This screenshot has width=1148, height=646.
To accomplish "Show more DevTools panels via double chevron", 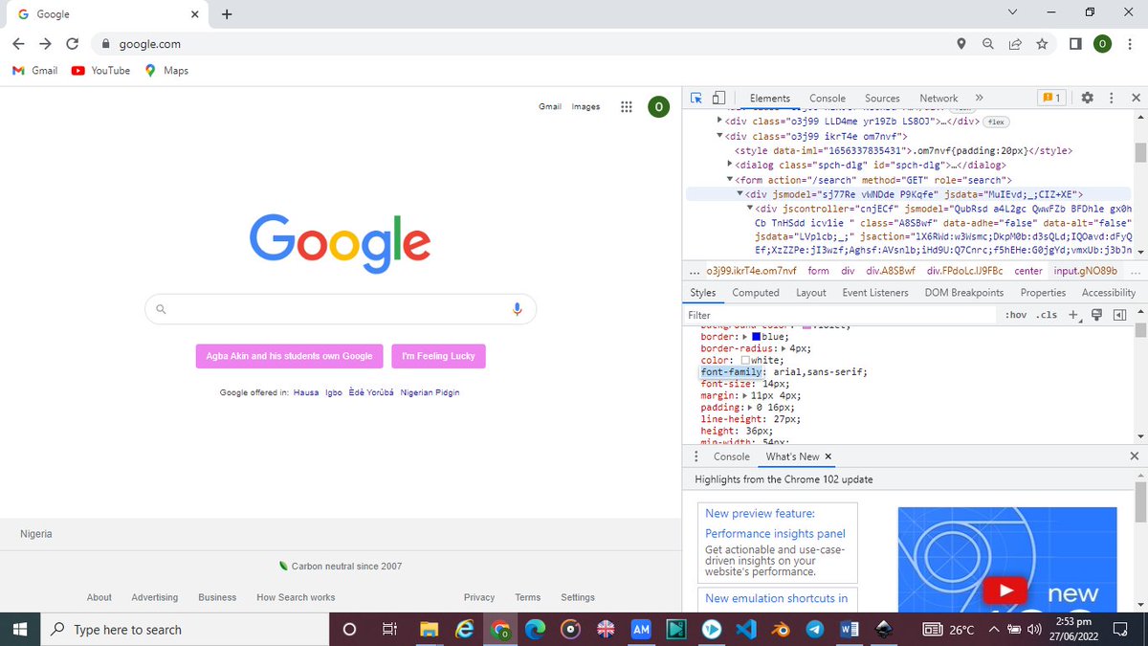I will [x=979, y=98].
